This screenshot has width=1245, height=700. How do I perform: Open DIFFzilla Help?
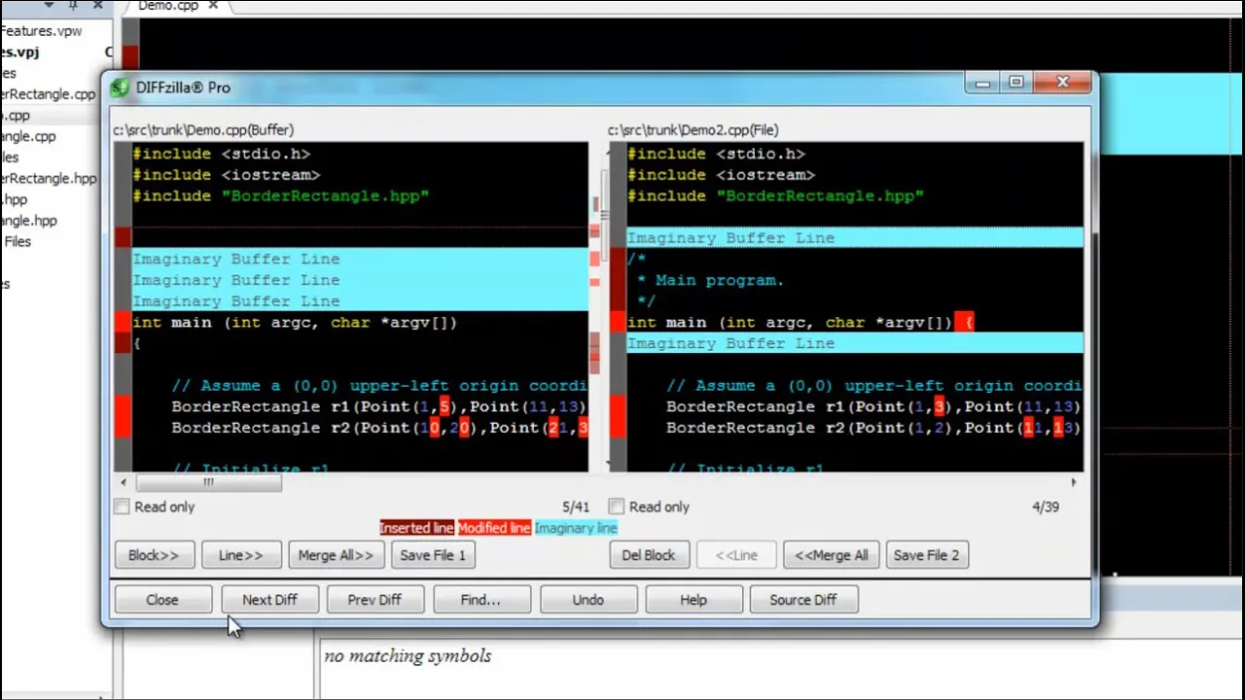click(694, 600)
